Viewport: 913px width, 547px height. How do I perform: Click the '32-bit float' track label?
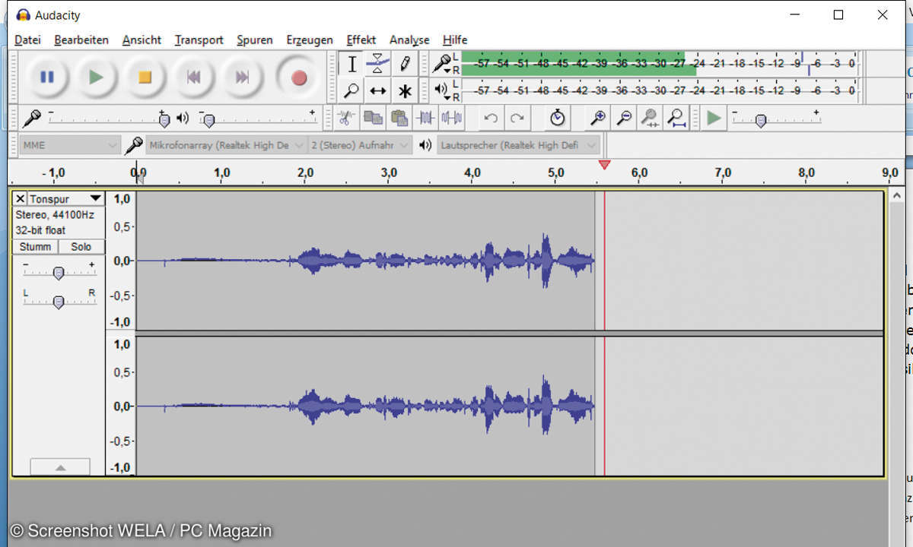[40, 230]
